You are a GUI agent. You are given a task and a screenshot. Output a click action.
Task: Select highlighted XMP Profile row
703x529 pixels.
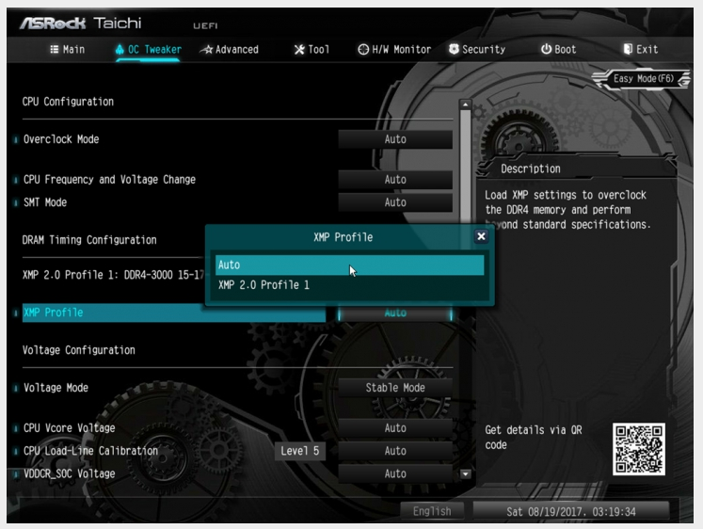coord(174,313)
